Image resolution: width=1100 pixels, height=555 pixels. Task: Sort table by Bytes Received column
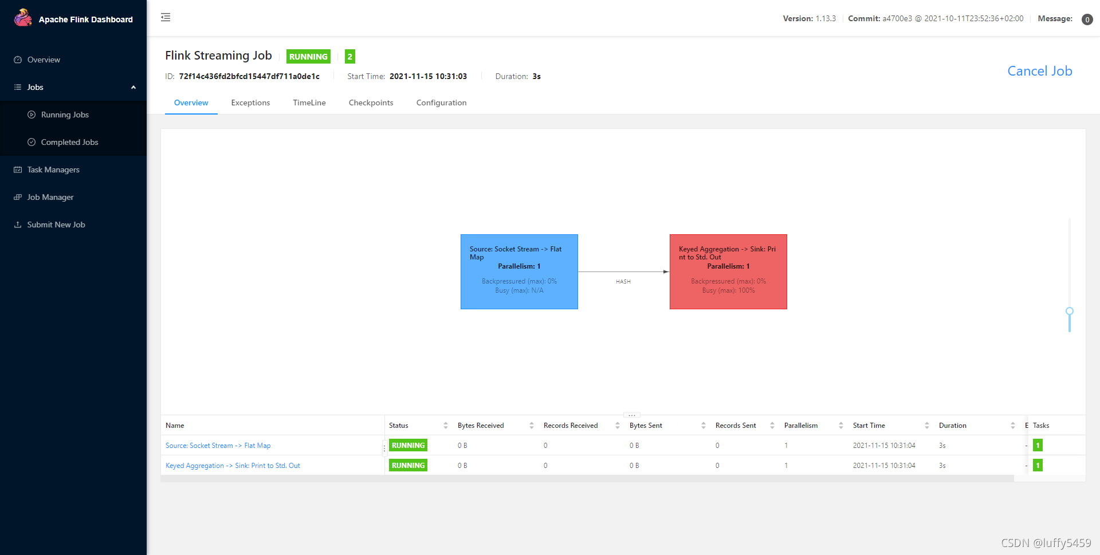pos(532,426)
